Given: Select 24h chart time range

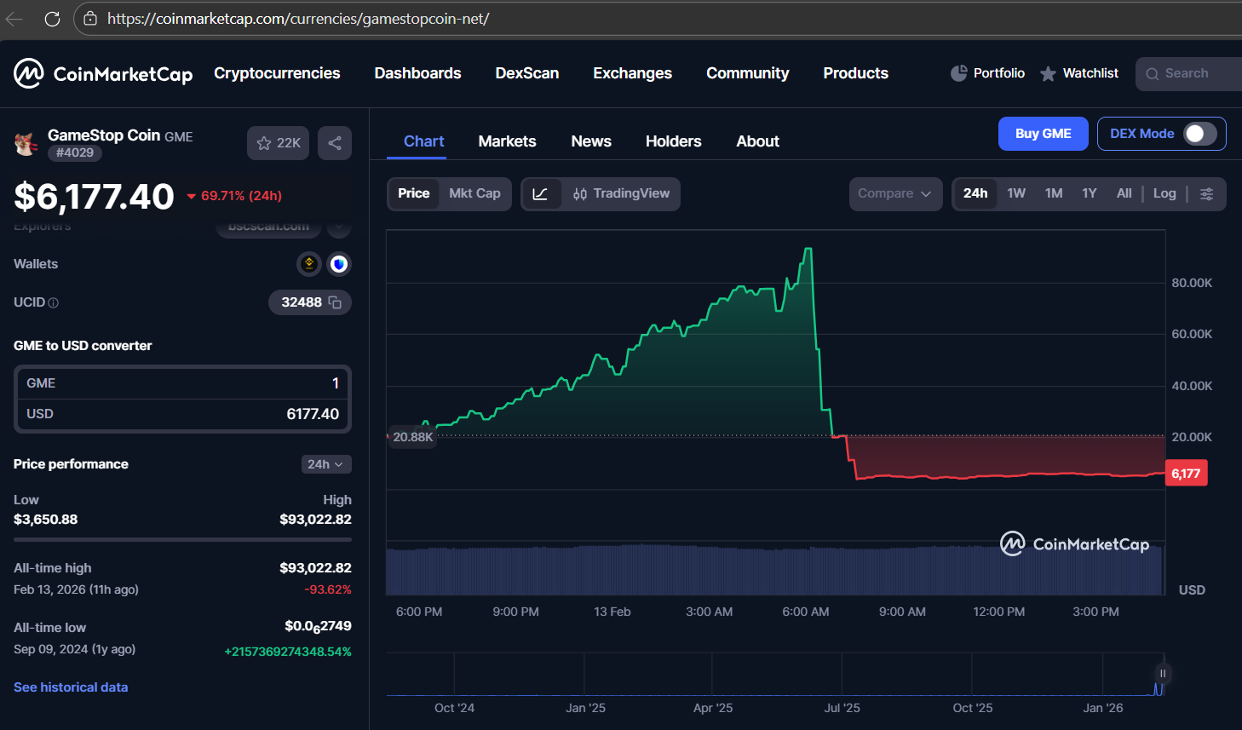Looking at the screenshot, I should [x=975, y=194].
